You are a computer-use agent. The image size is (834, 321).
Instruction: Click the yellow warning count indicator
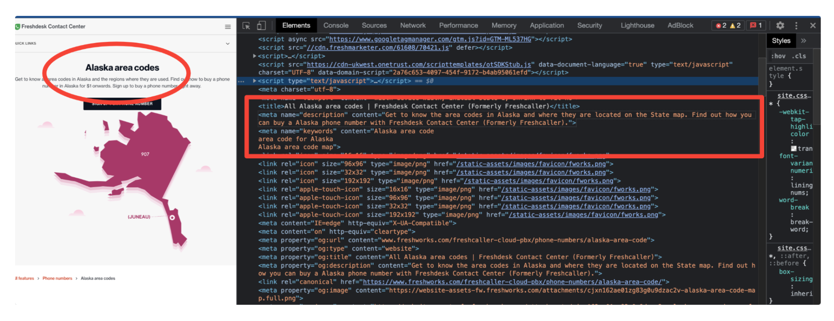pyautogui.click(x=735, y=25)
